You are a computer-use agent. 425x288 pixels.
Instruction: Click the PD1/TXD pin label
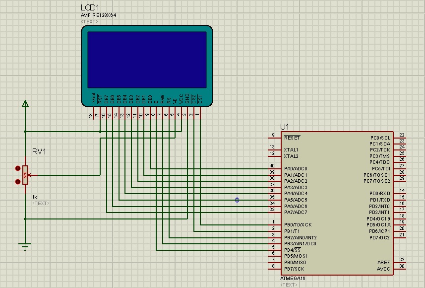[380, 200]
